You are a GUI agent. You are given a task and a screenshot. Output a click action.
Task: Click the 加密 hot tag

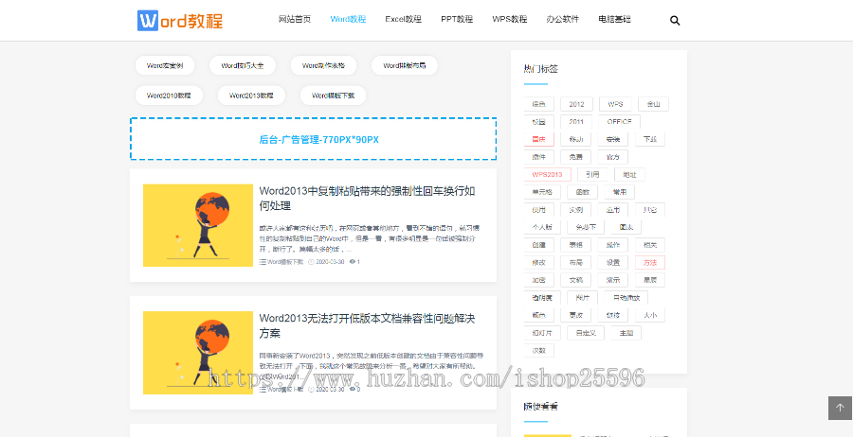coord(538,280)
